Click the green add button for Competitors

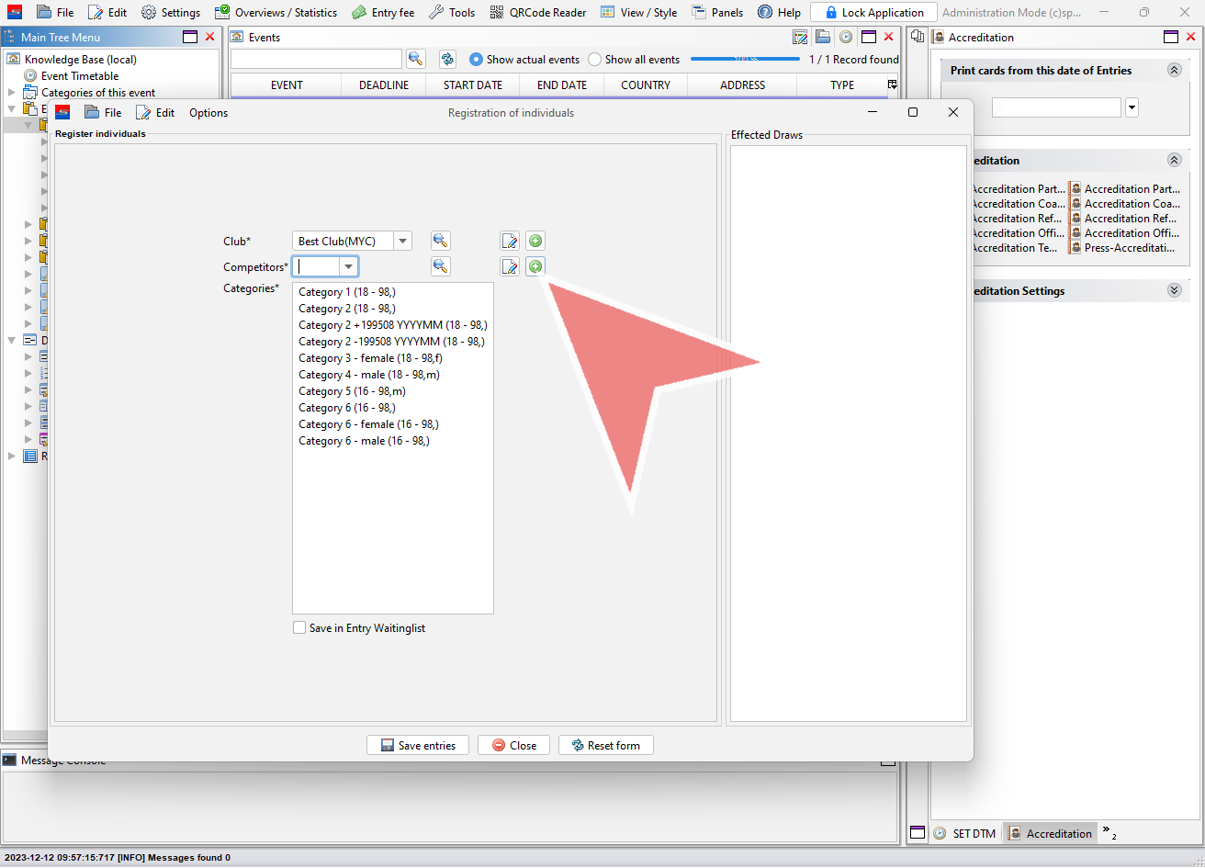pyautogui.click(x=535, y=266)
